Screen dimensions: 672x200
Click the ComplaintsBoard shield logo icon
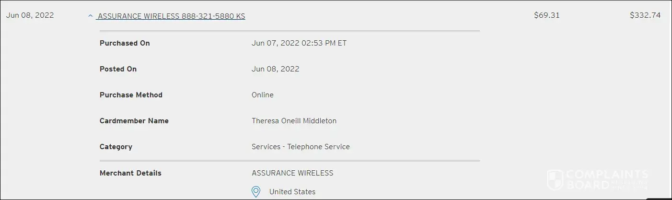point(555,179)
